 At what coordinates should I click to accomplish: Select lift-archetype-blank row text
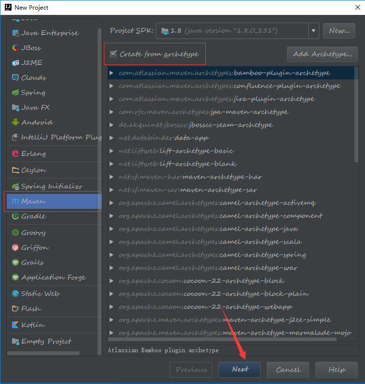(178, 164)
